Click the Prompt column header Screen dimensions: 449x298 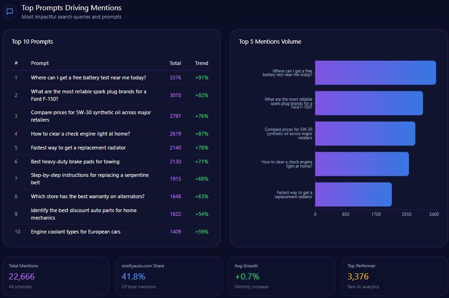[x=40, y=63]
